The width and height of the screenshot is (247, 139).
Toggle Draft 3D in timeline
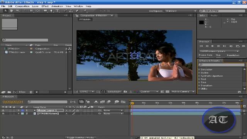pos(88,102)
